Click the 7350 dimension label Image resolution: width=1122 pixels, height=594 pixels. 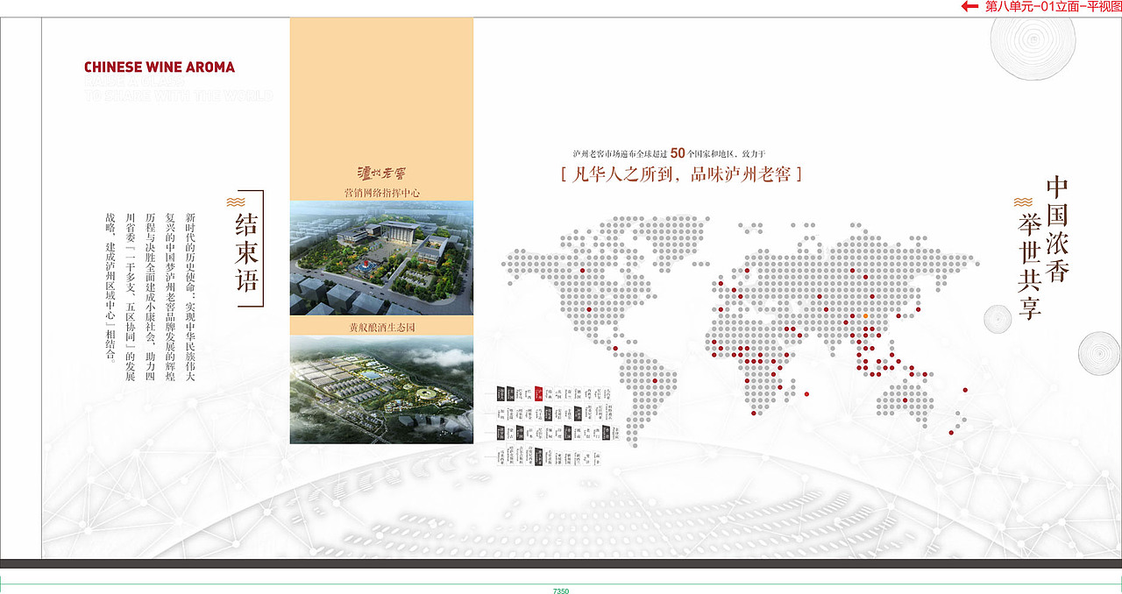pyautogui.click(x=561, y=590)
